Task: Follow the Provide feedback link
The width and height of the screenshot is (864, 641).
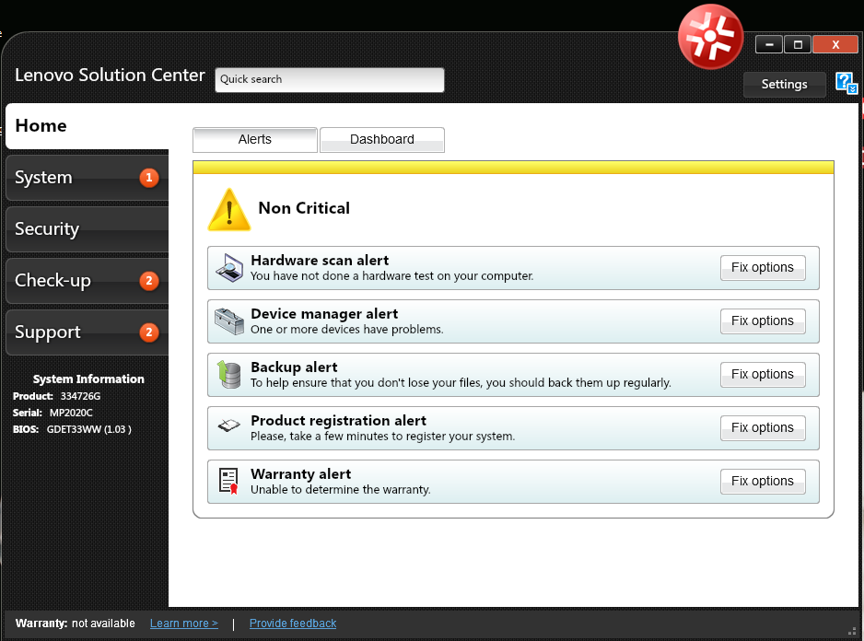Action: (293, 624)
